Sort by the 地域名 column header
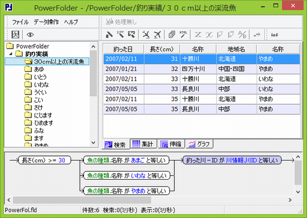Screen dimensions: 307x218 click(236, 49)
